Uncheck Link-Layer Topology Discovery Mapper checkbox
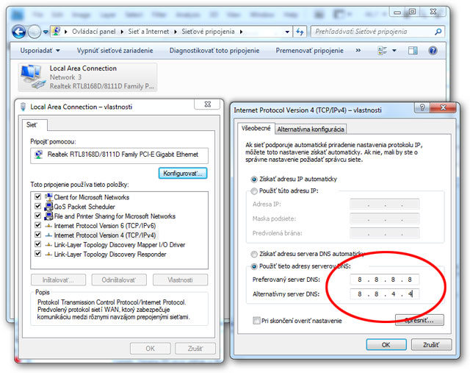The image size is (470, 373). point(37,244)
